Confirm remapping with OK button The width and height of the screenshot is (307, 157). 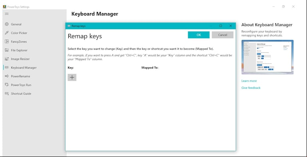pos(199,35)
